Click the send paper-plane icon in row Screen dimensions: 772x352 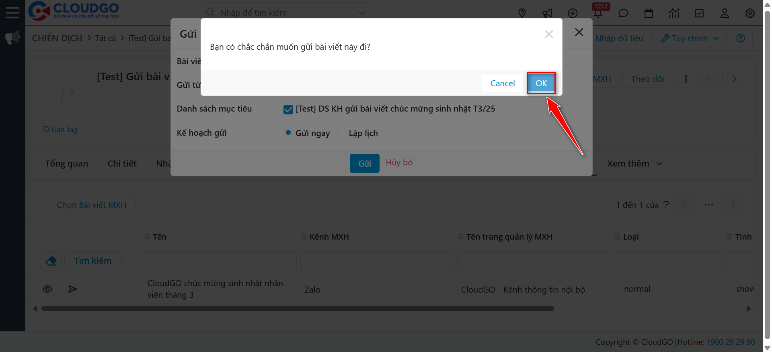[x=72, y=289]
